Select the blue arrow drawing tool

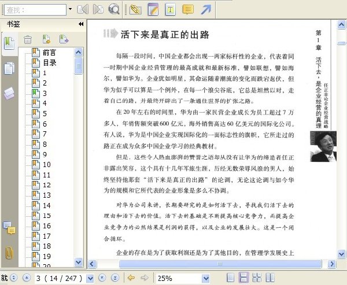click(206, 9)
